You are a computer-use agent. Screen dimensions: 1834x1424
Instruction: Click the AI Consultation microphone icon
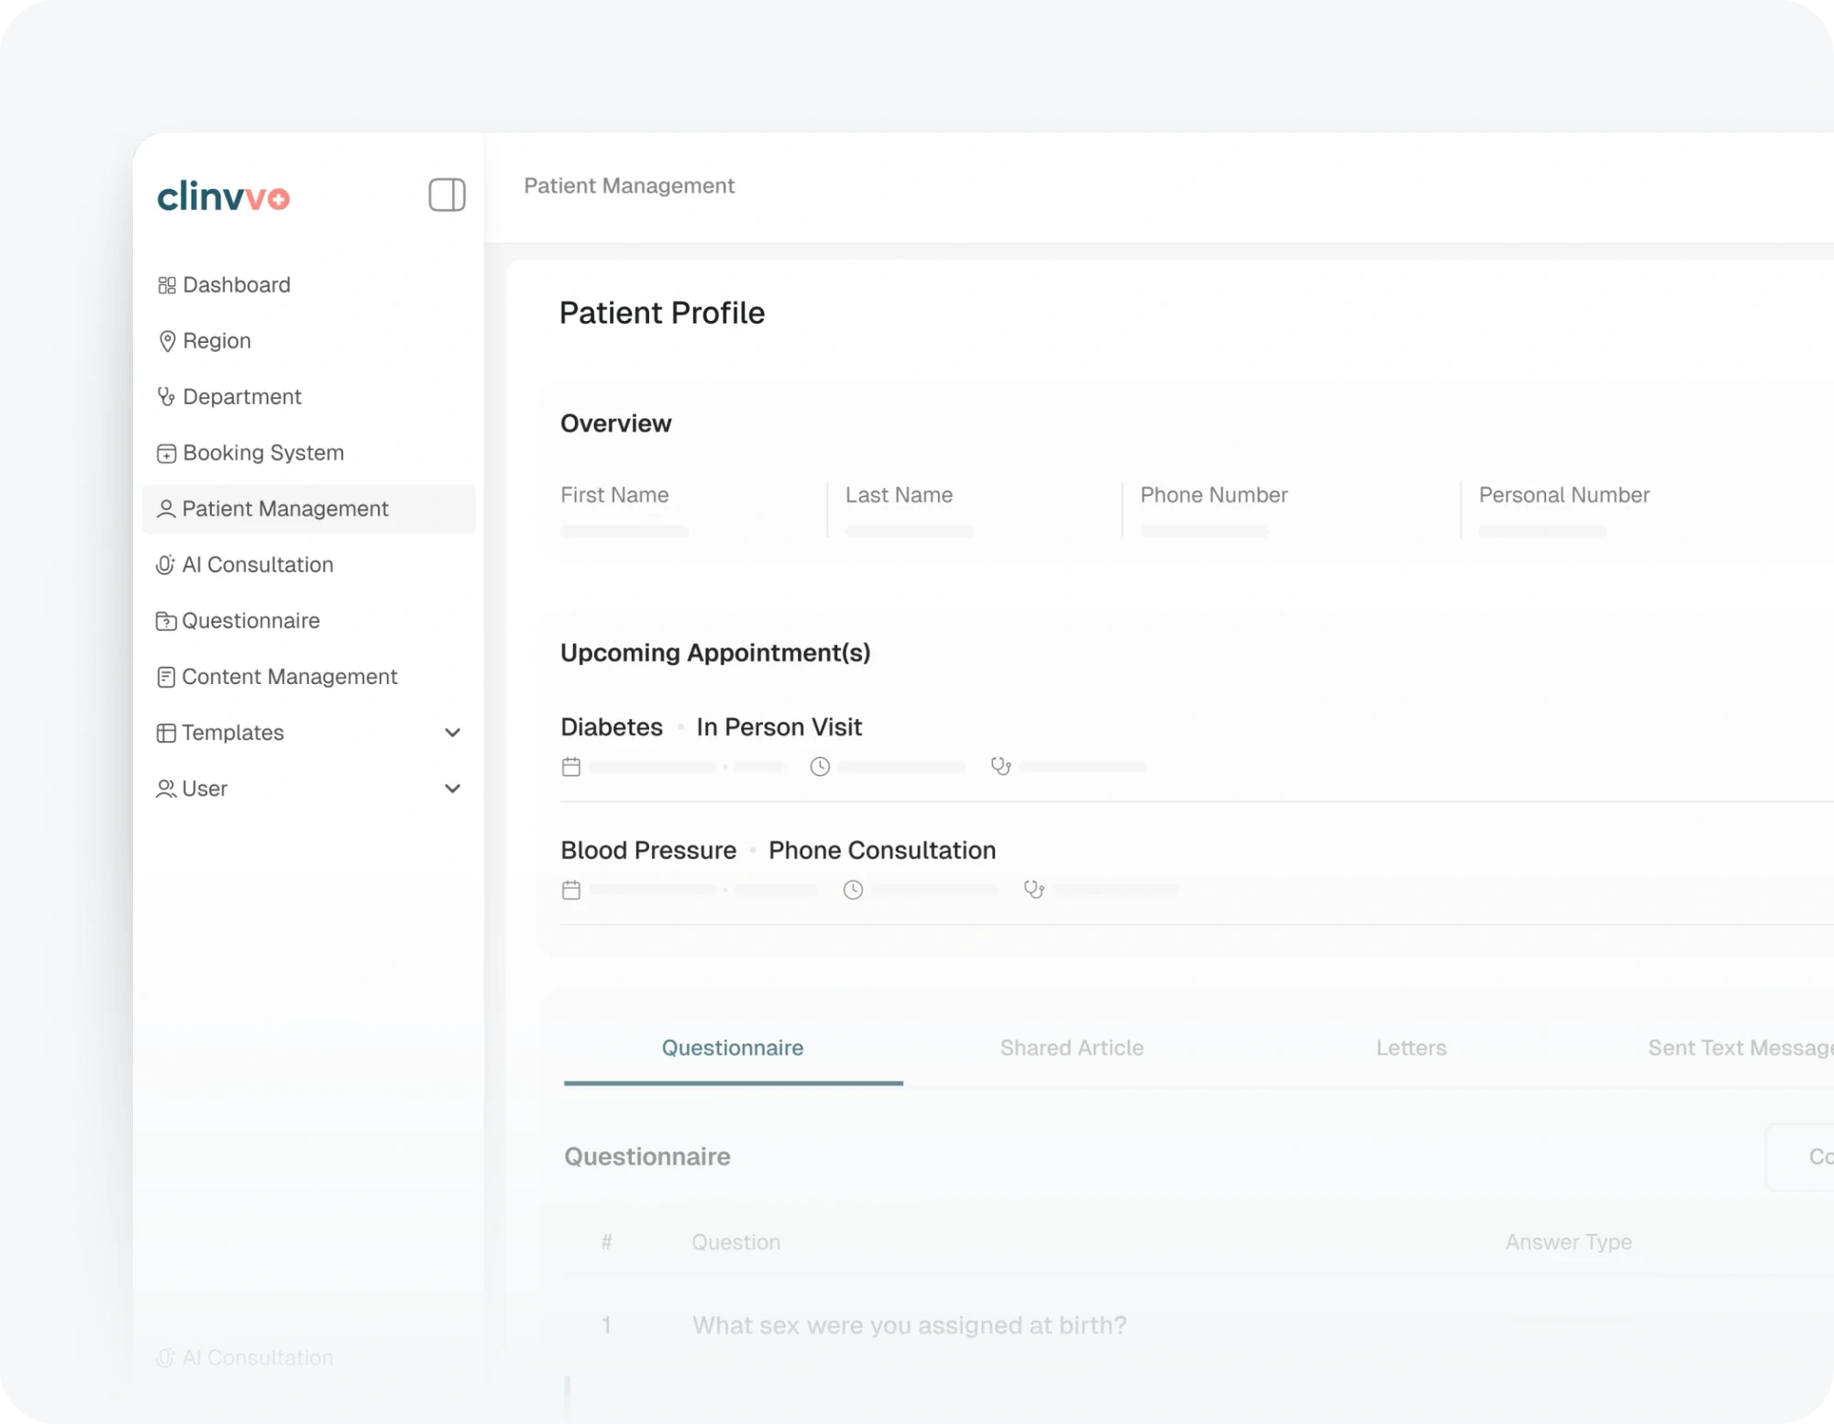[165, 565]
